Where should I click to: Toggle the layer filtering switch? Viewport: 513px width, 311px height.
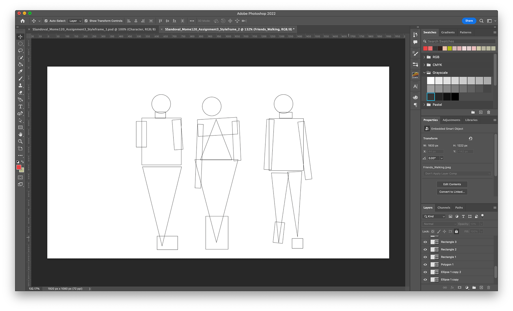pyautogui.click(x=482, y=216)
